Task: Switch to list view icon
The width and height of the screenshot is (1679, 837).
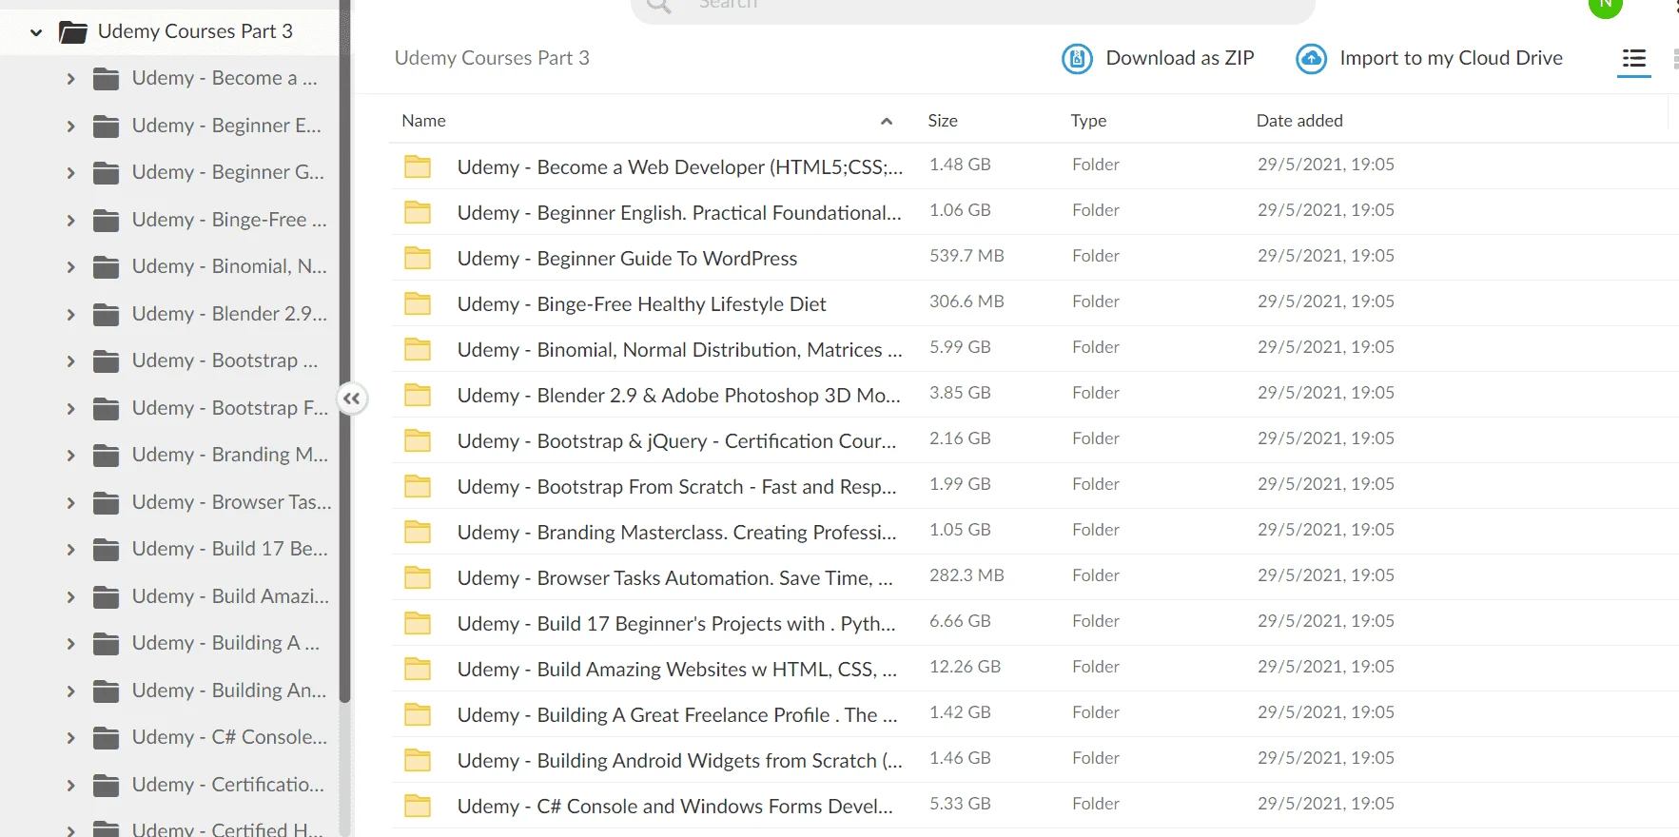Action: [x=1634, y=59]
